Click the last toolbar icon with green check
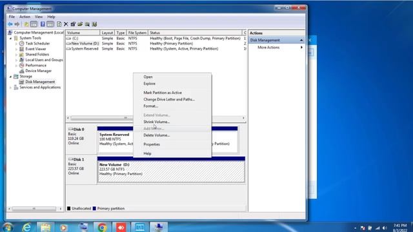Viewport: 413px width, 232px height. (94, 24)
